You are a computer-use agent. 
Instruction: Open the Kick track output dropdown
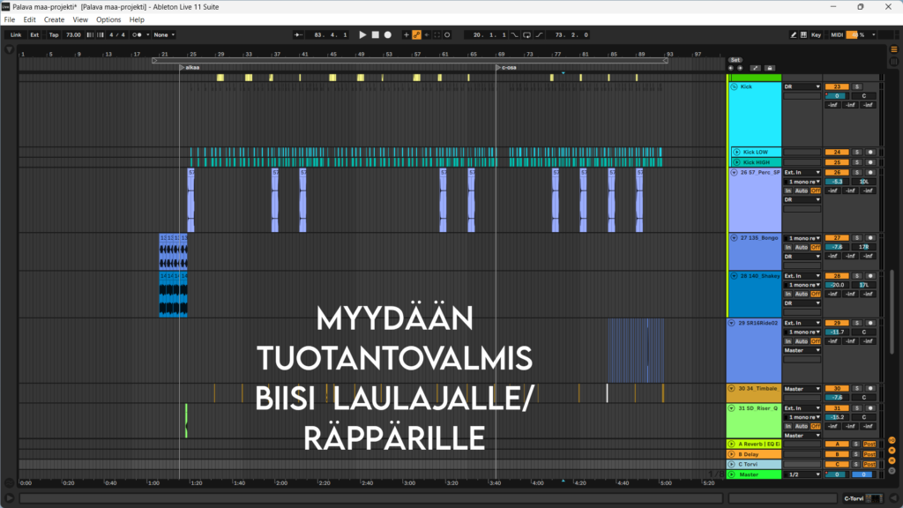802,86
